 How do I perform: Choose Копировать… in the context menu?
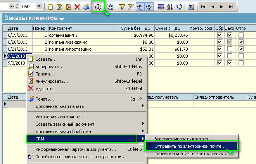(x=86, y=67)
